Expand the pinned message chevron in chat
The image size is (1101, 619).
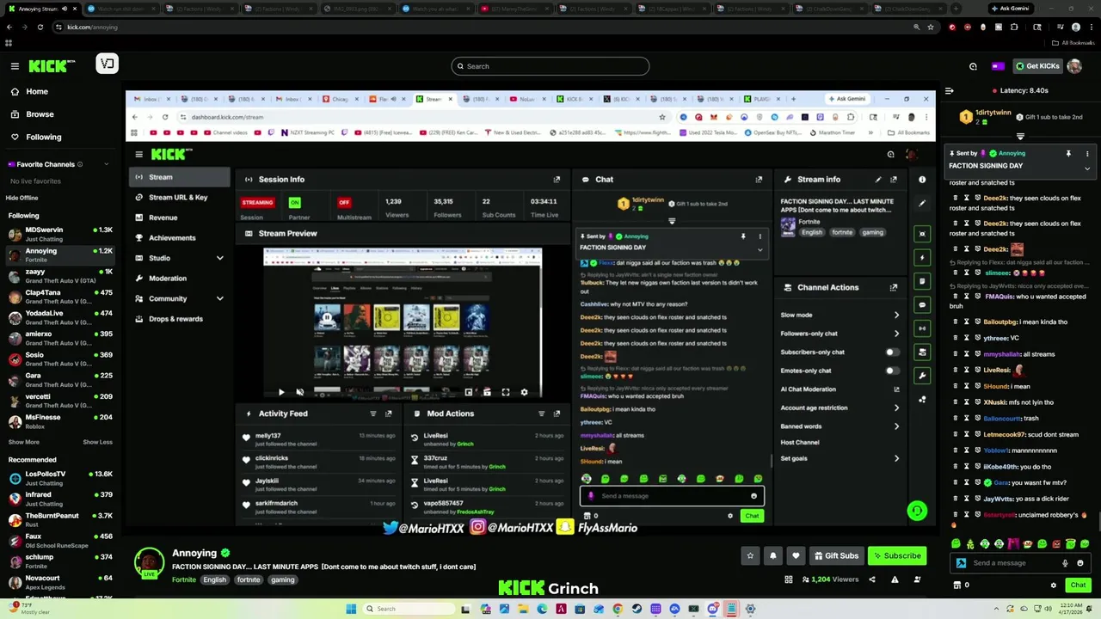1087,169
